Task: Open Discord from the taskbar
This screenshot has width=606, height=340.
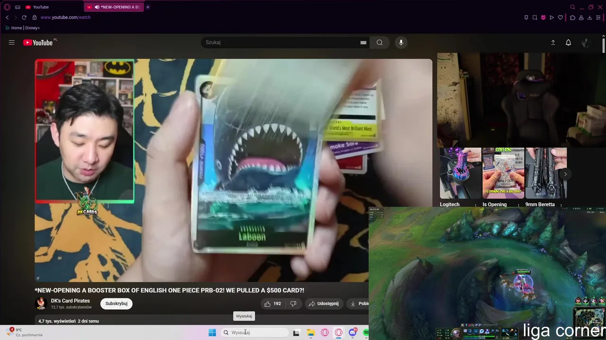Action: pyautogui.click(x=353, y=332)
